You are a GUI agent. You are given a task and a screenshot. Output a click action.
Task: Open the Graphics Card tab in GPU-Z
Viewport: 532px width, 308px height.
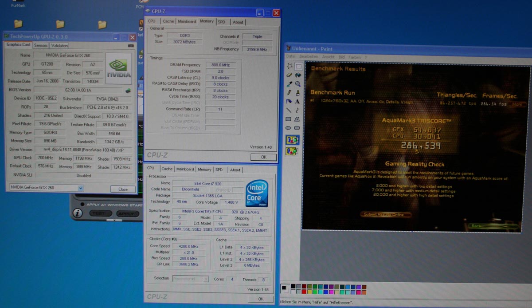18,45
